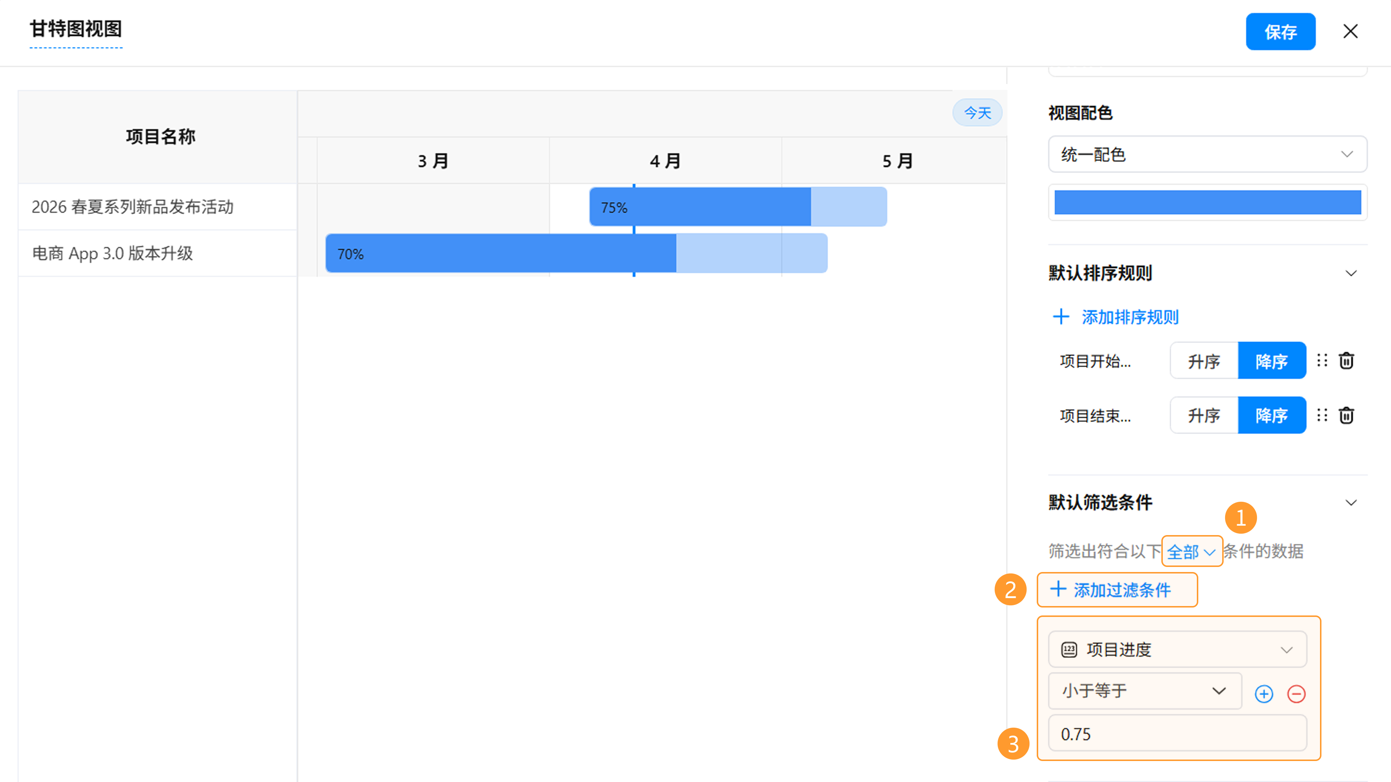This screenshot has height=782, width=1391.
Task: Select 降序 for 项目开始 sort rule
Action: tap(1271, 361)
